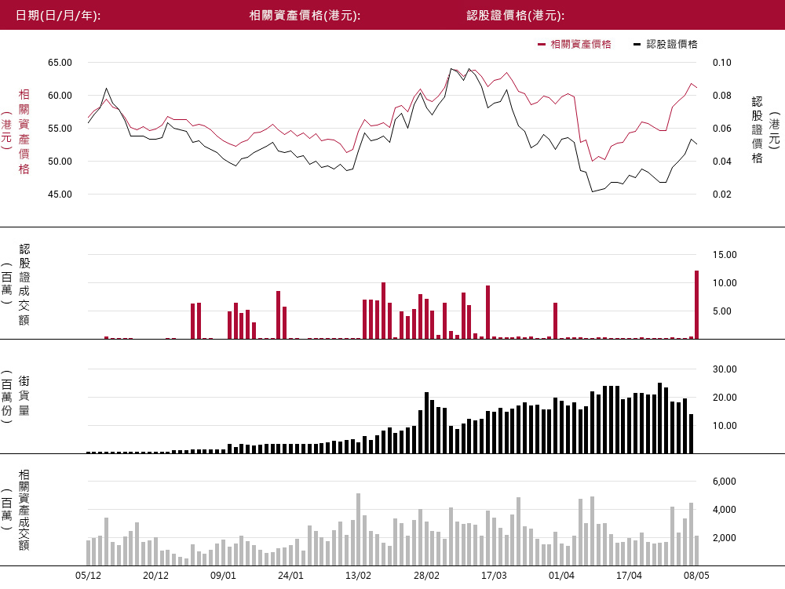Click the 28/02 date axis label
785x589 pixels.
coord(426,576)
